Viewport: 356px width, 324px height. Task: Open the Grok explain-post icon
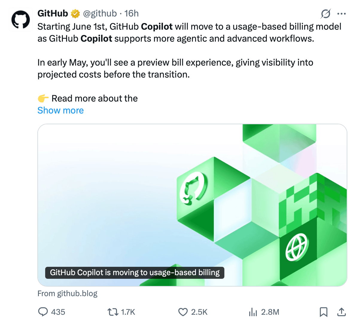(x=326, y=13)
